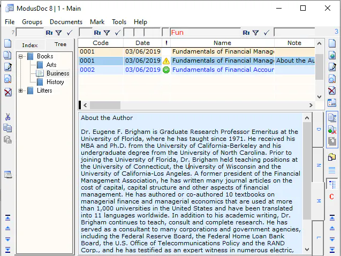Jump to first group with left top arrow

pyautogui.click(x=7, y=218)
